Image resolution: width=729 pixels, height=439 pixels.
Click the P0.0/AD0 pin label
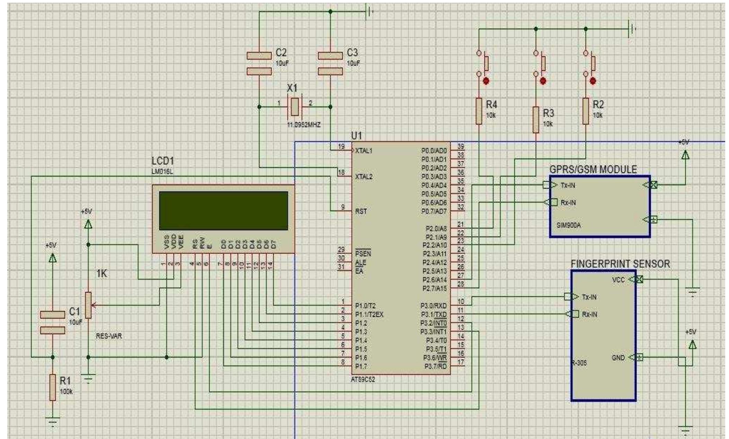434,151
